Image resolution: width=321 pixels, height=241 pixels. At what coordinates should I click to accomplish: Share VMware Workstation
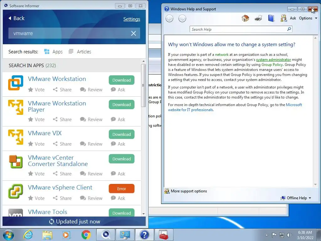tap(62, 89)
